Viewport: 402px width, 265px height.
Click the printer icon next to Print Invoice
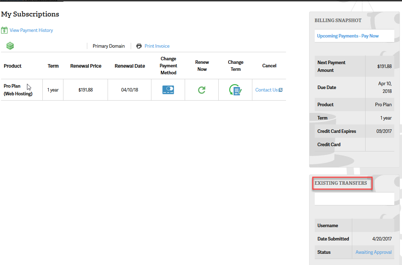pos(139,46)
